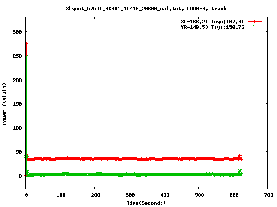
Task: Click y-axis tick label 200
Action: click(17, 80)
